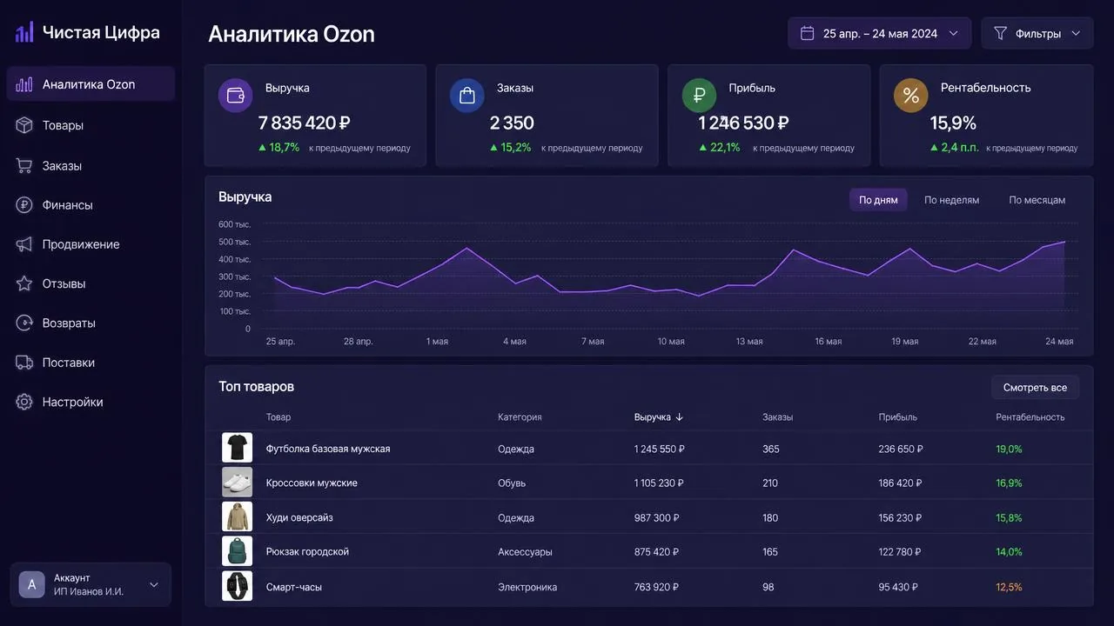Click the Прибыль column header in the table
This screenshot has height=626, width=1114.
pos(897,417)
